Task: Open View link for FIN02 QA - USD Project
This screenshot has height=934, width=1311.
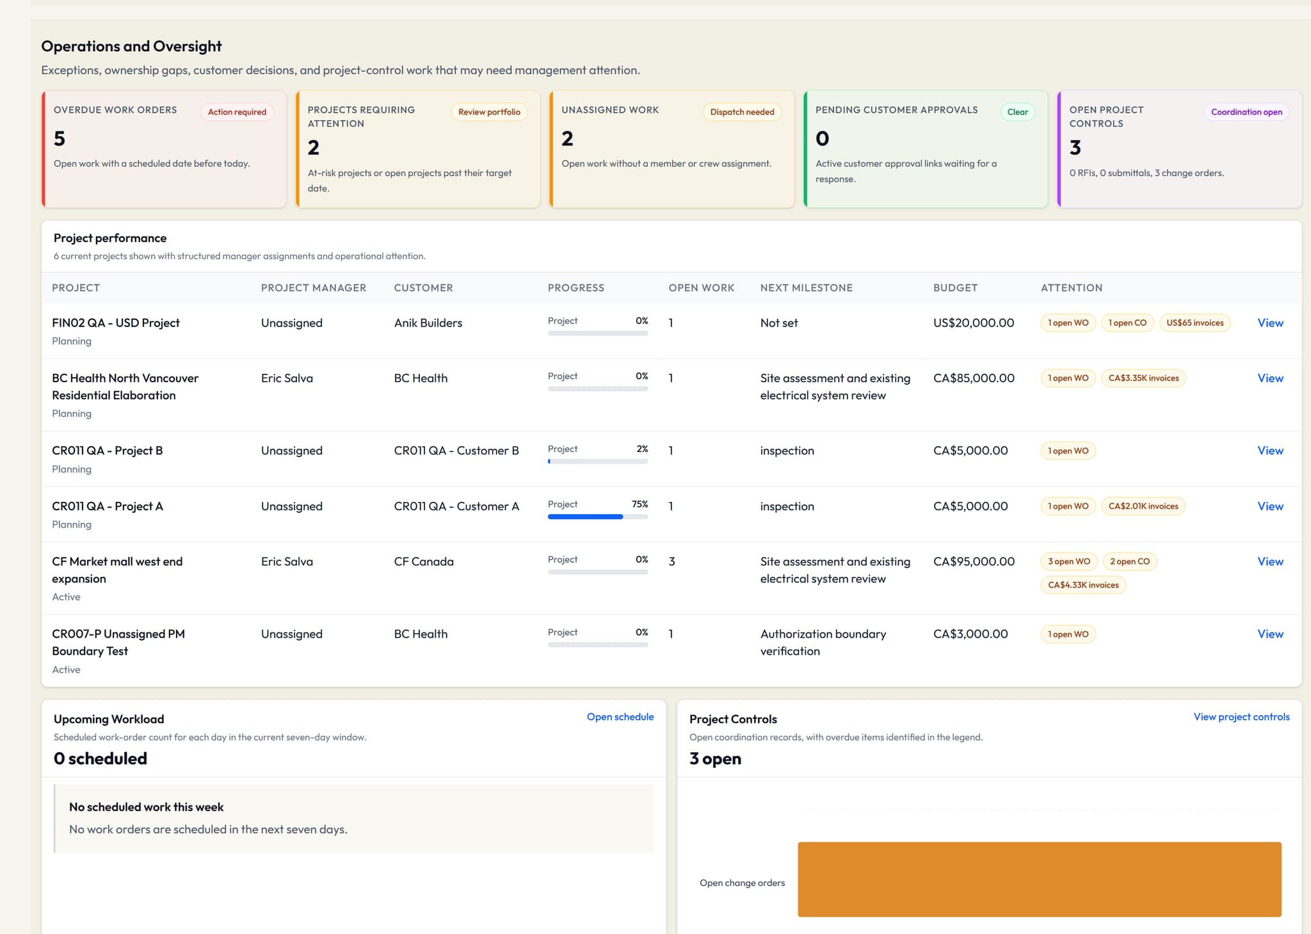Action: (1270, 323)
